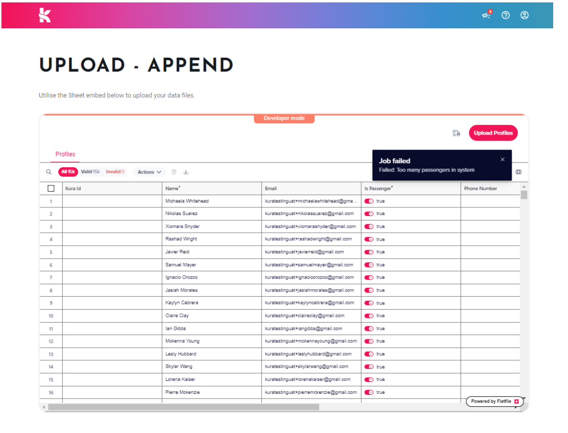The image size is (568, 433).
Task: Click the Kura Id column header
Action: tap(112, 188)
